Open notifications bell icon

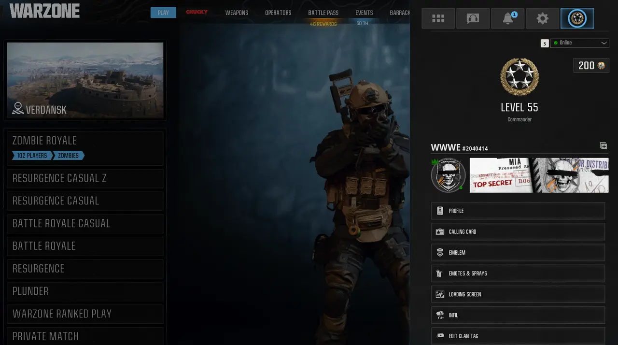point(507,19)
